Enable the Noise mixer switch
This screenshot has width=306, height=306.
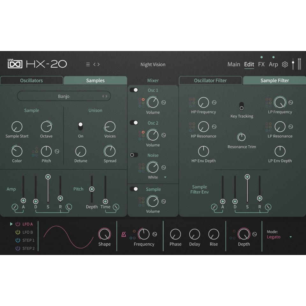point(134,155)
